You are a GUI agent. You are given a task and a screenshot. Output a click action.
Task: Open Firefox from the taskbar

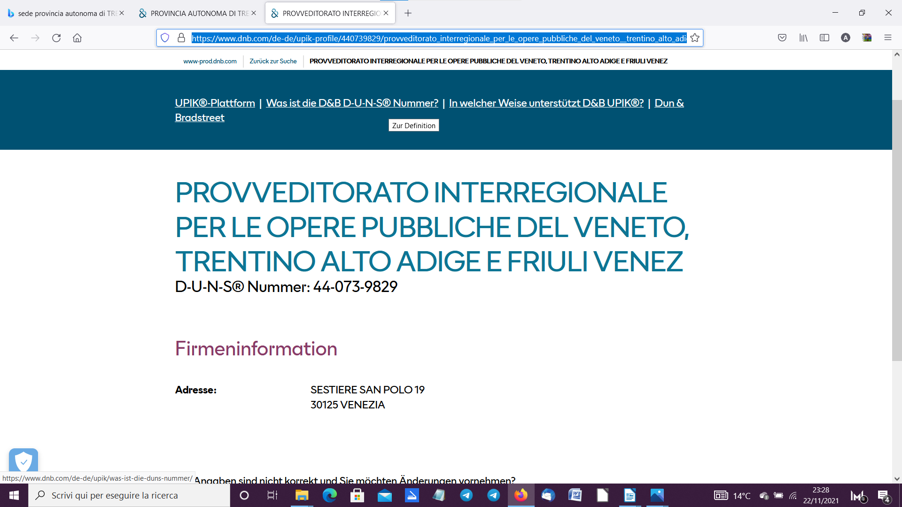pyautogui.click(x=521, y=495)
